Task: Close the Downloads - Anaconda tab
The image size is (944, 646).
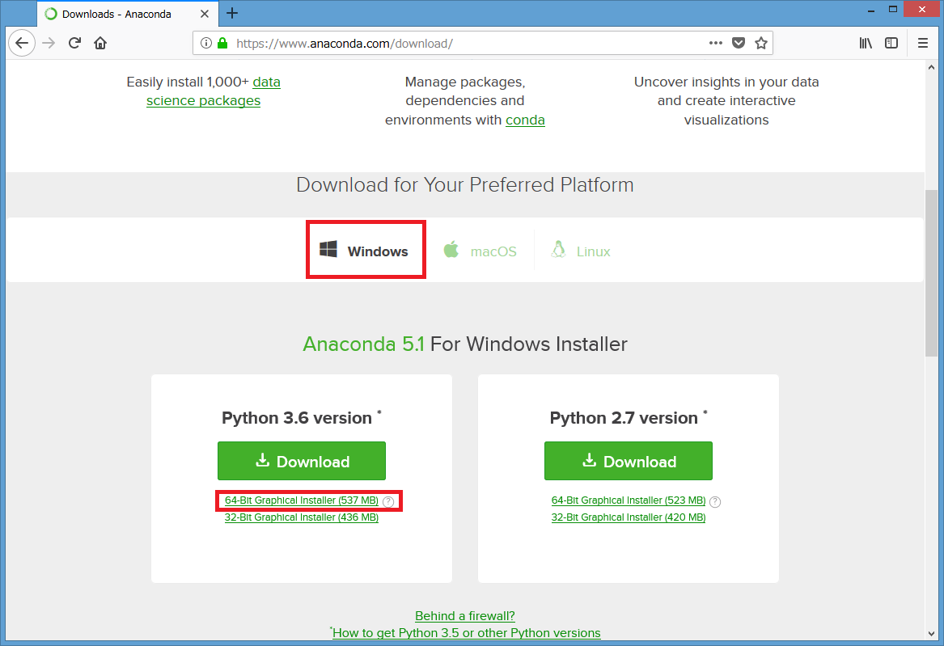Action: (205, 13)
